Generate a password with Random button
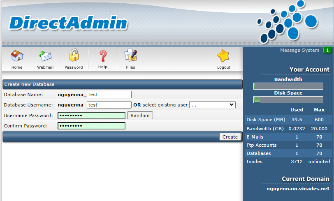334x201 pixels. (x=140, y=116)
